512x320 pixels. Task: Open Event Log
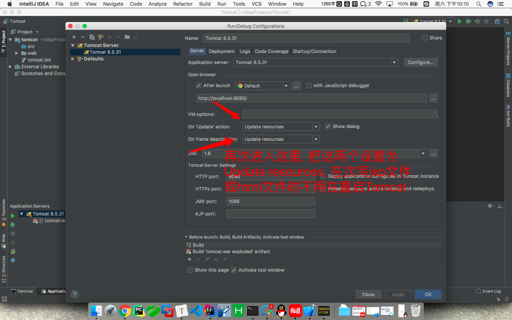[489, 291]
